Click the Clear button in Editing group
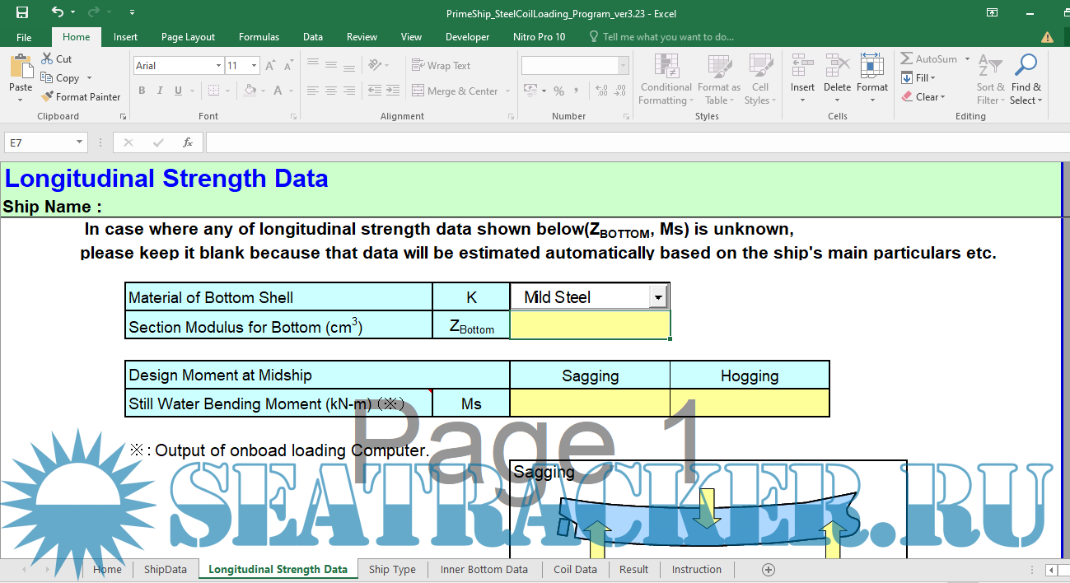Viewport: 1070px width, 583px height. [x=924, y=97]
